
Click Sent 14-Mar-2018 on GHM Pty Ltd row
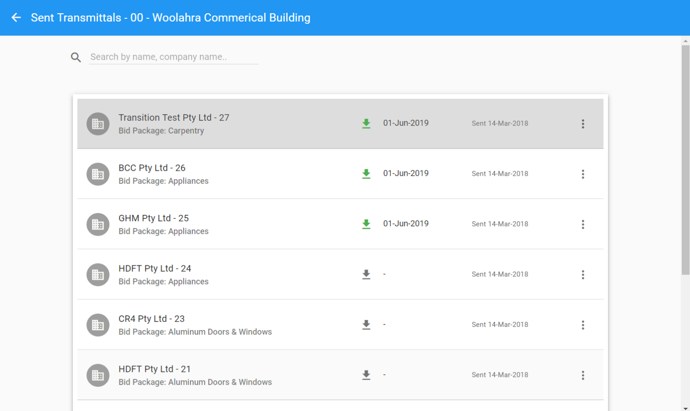click(x=500, y=224)
